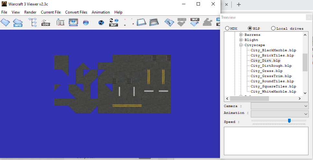313x160 pixels.
Task: Open the Help menu
Action: point(118,12)
